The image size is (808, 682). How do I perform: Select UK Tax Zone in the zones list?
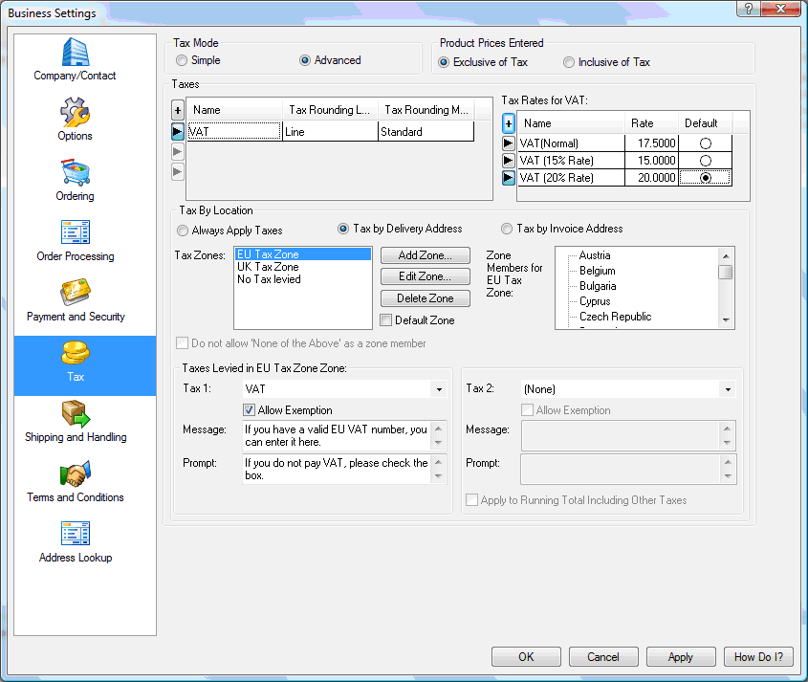coord(268,267)
